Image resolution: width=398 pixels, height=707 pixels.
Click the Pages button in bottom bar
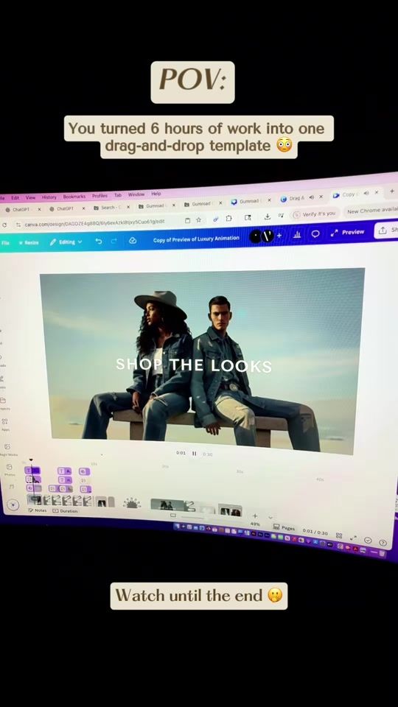pos(284,527)
